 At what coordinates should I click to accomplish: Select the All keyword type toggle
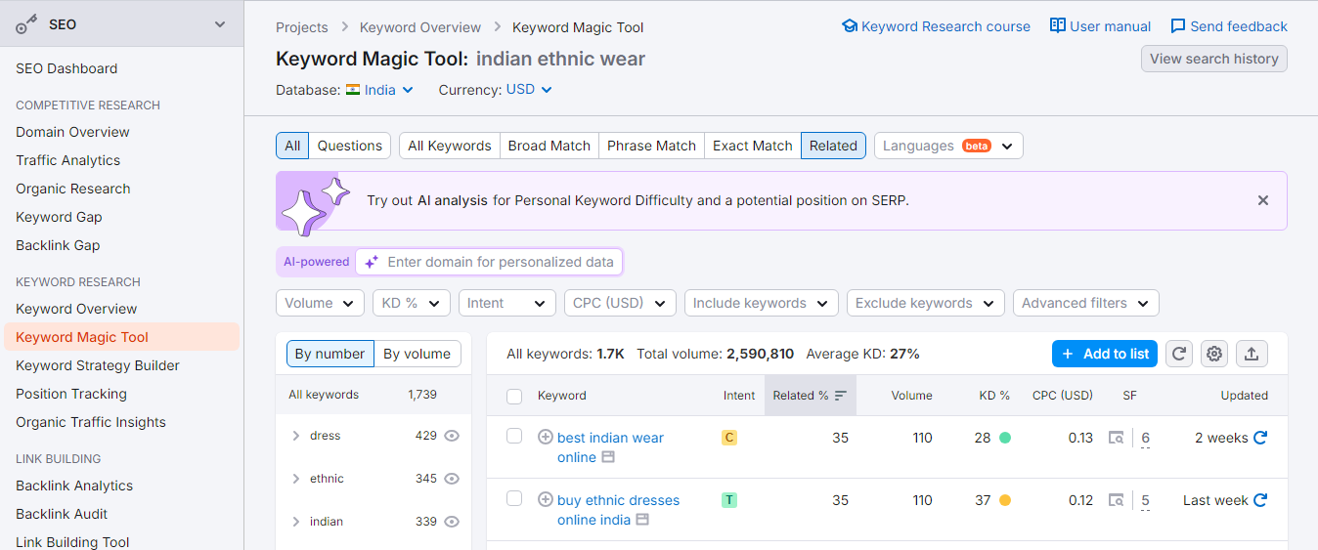click(292, 146)
